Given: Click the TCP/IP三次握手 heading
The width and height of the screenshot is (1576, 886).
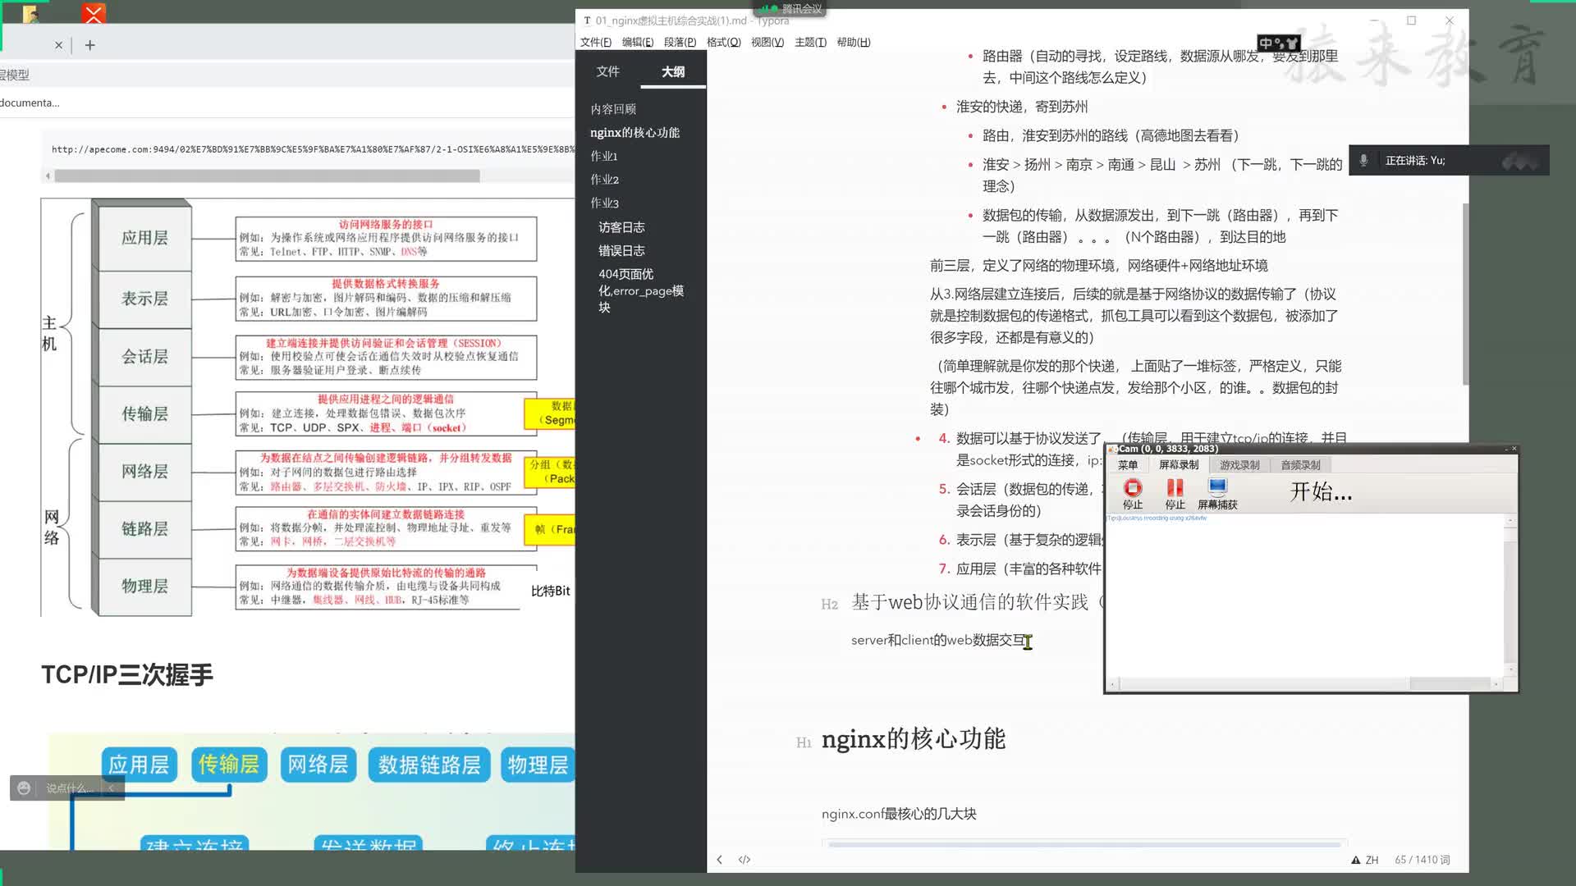Looking at the screenshot, I should pos(127,674).
